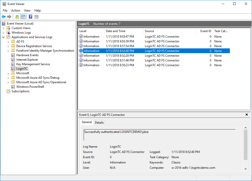
Task: Open the File menu
Action: pyautogui.click(x=5, y=11)
